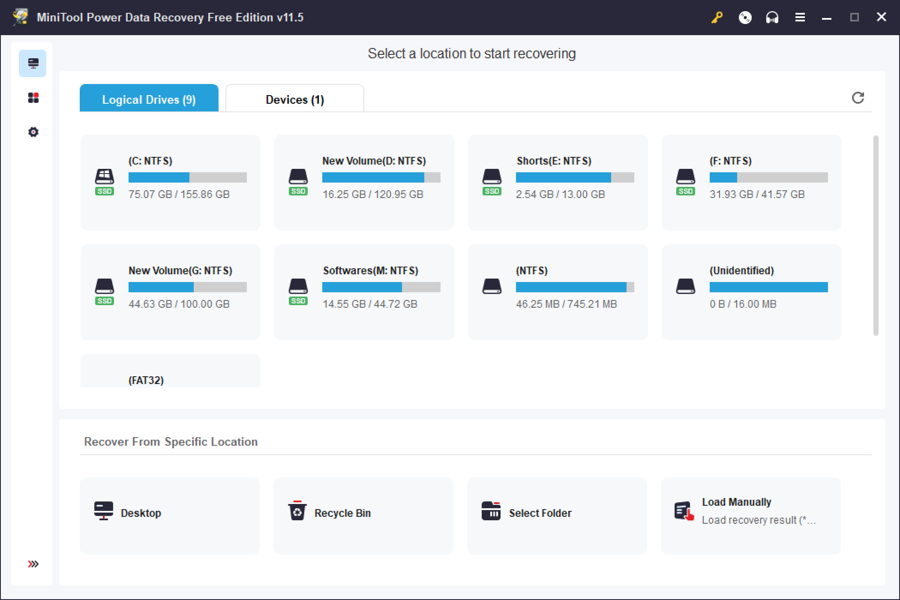Viewport: 900px width, 600px height.
Task: Click the (F: NTFS) drive icon
Action: tap(686, 176)
